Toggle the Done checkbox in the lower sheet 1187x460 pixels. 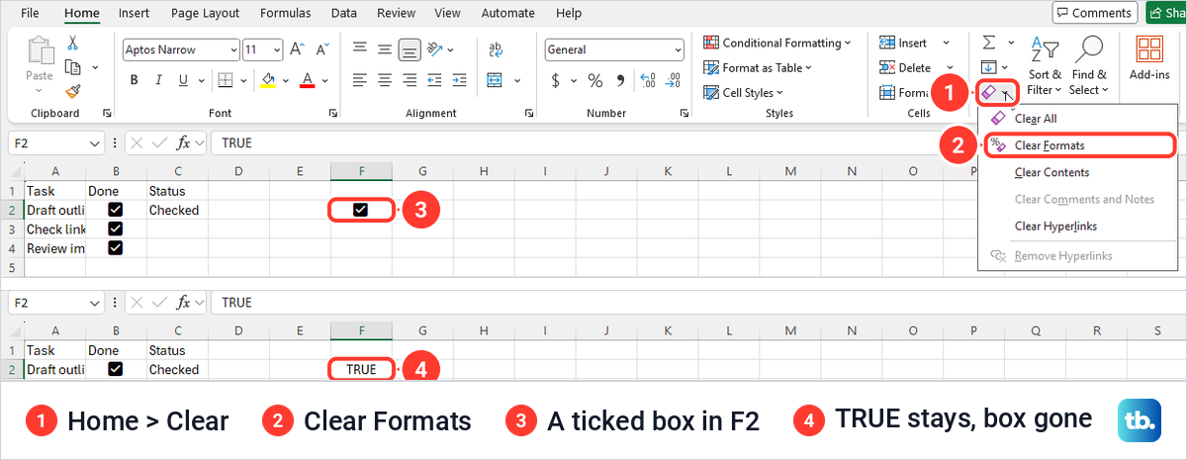(116, 369)
